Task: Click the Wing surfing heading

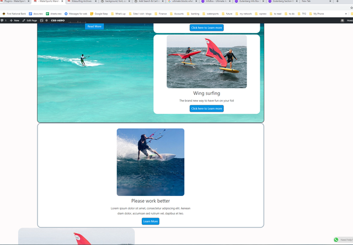Action: tap(207, 93)
